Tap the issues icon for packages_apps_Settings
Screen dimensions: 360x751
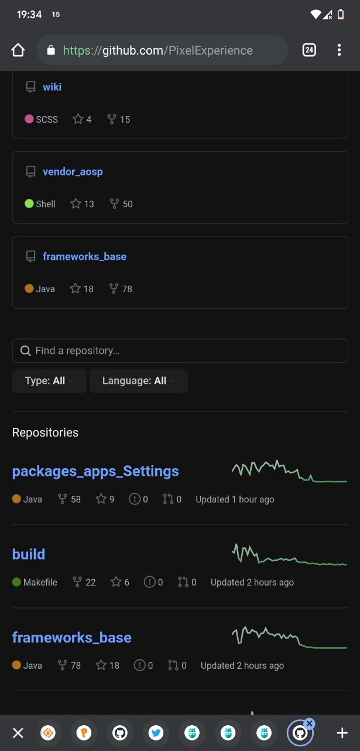click(x=135, y=499)
